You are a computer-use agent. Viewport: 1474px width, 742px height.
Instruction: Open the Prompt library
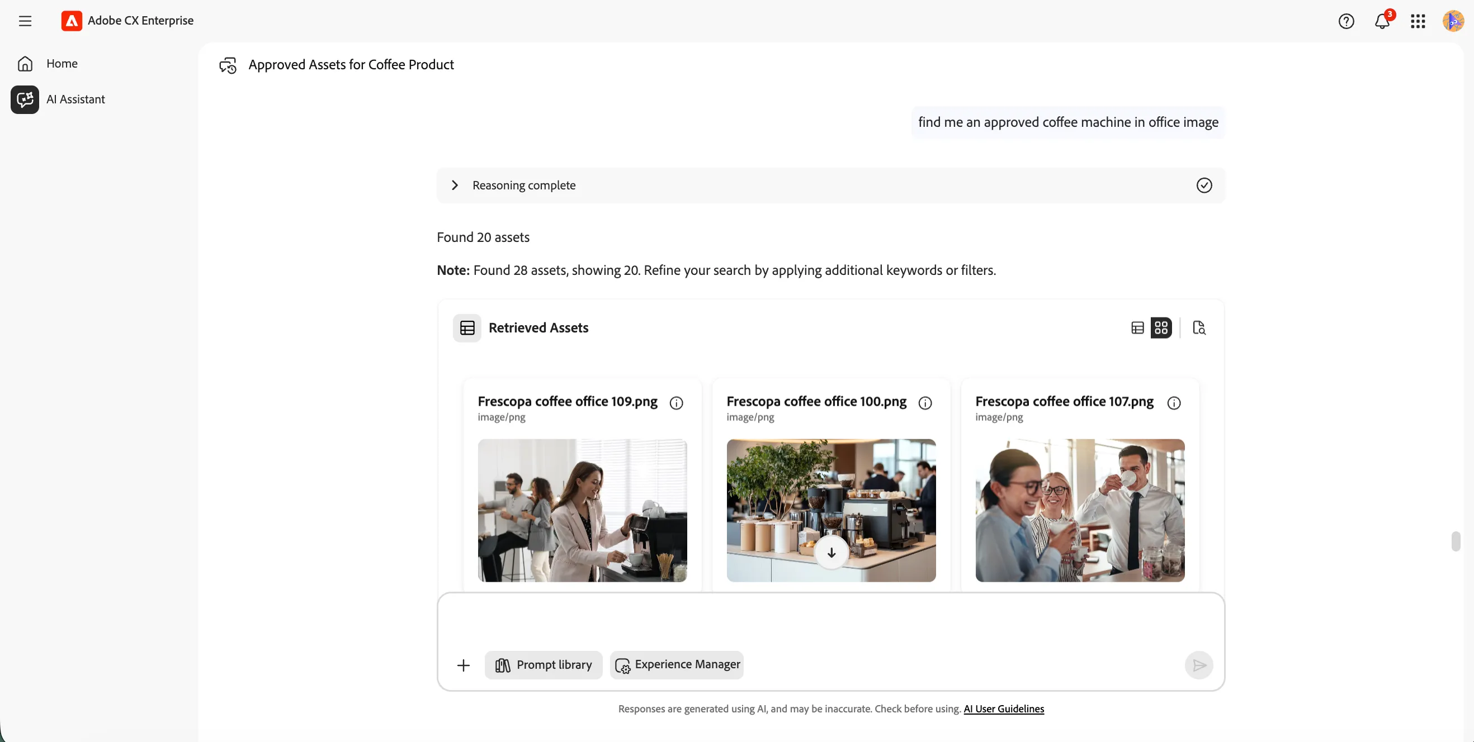[x=544, y=665]
